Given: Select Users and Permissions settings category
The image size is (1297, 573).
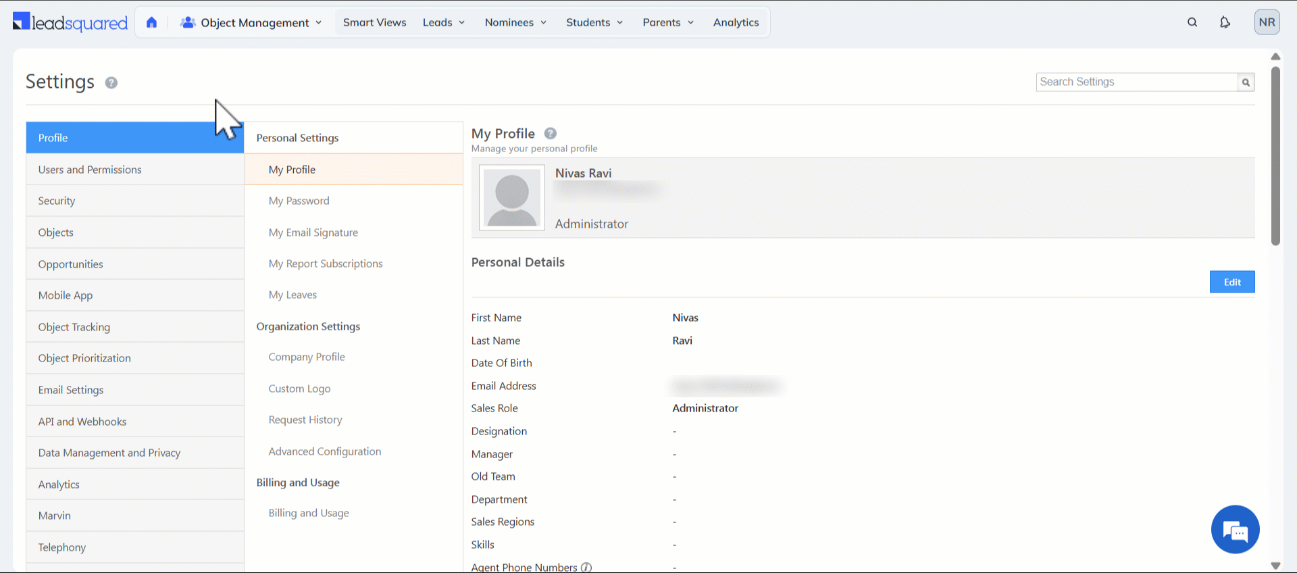Looking at the screenshot, I should coord(90,170).
